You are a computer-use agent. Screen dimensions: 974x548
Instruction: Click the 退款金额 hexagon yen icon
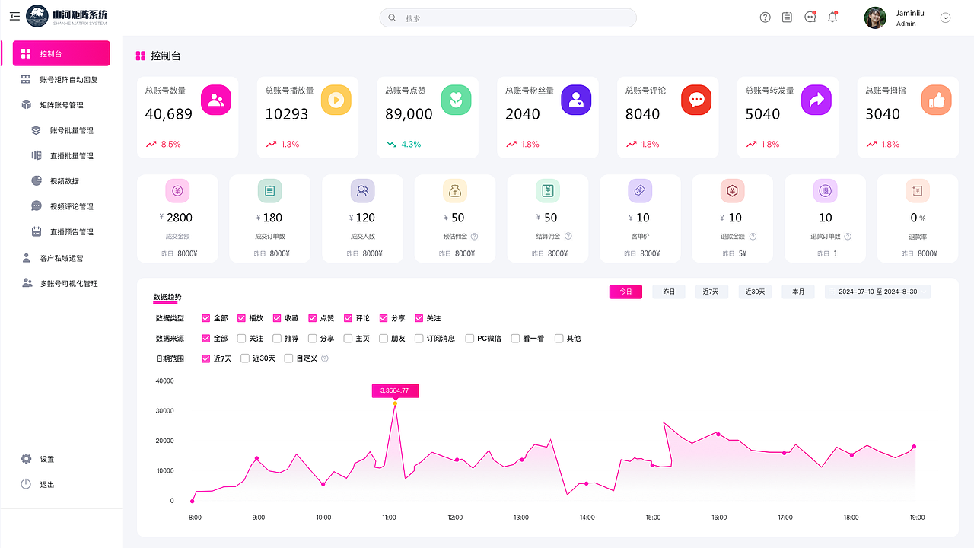tap(733, 191)
